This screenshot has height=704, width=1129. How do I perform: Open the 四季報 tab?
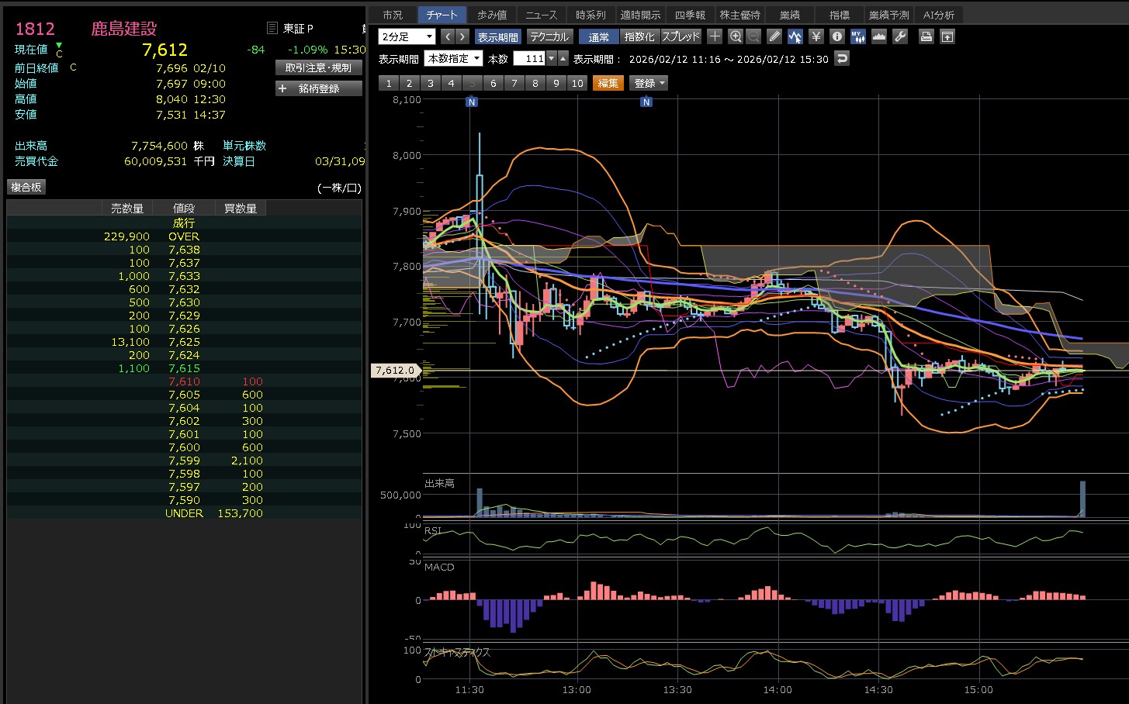pyautogui.click(x=690, y=15)
